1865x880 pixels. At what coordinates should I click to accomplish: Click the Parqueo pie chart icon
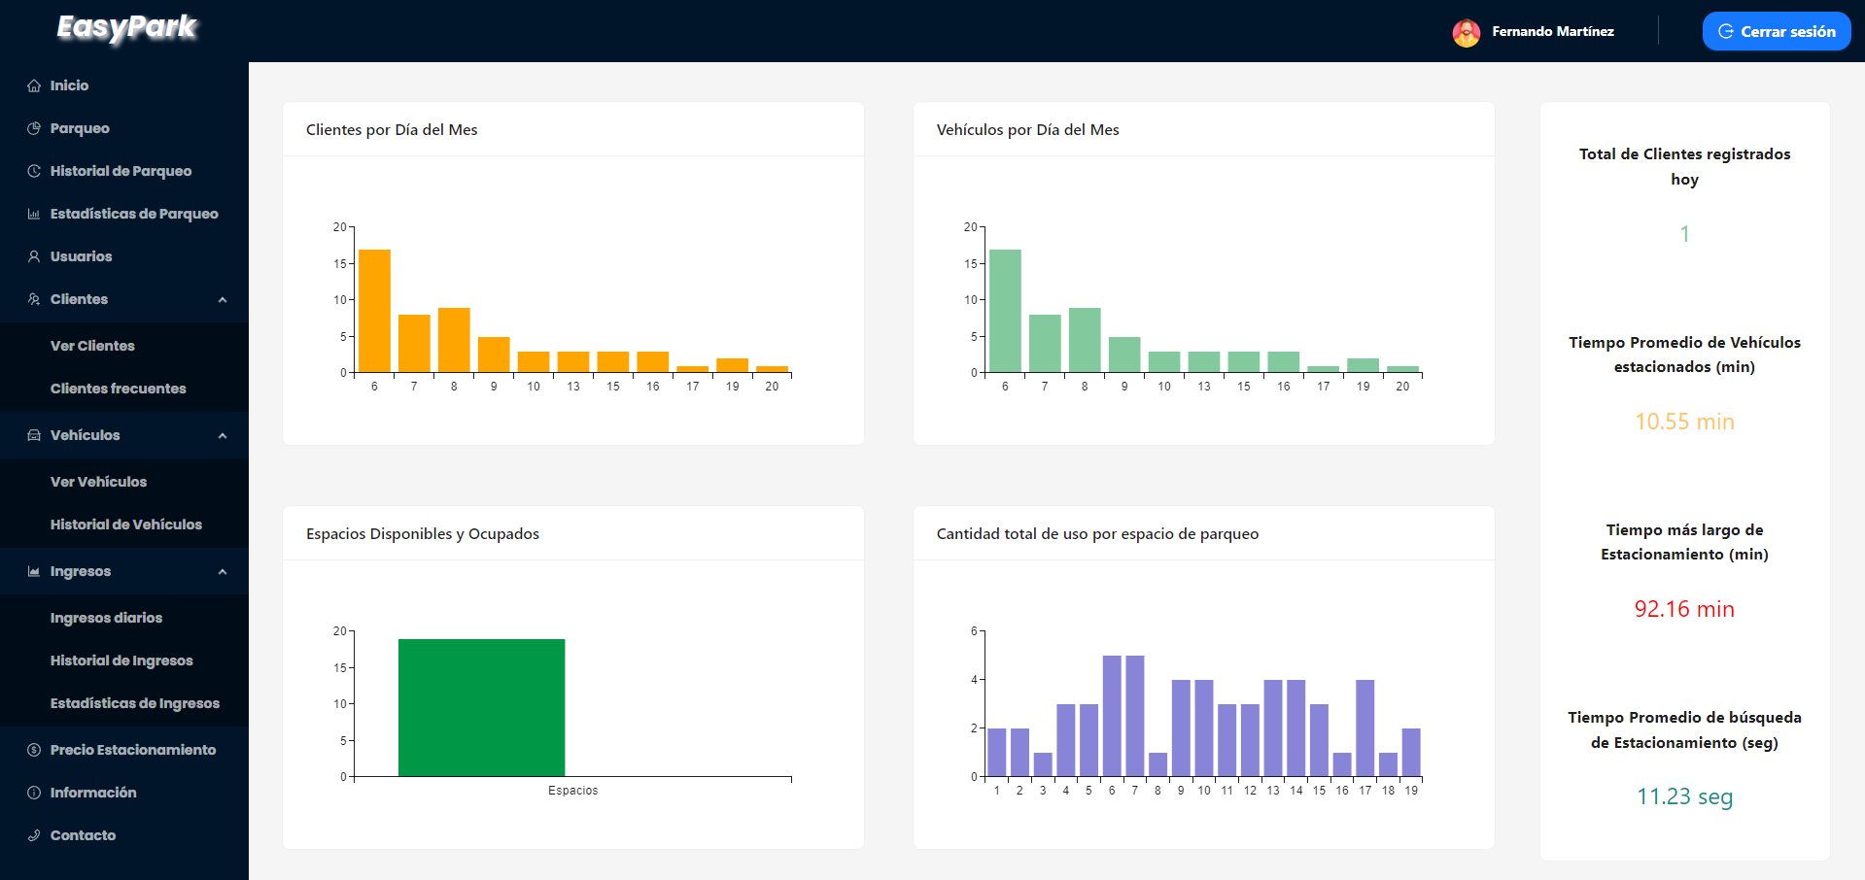(x=34, y=128)
